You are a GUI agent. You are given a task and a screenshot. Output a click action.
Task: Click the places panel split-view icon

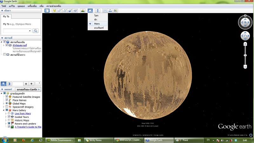9,84
